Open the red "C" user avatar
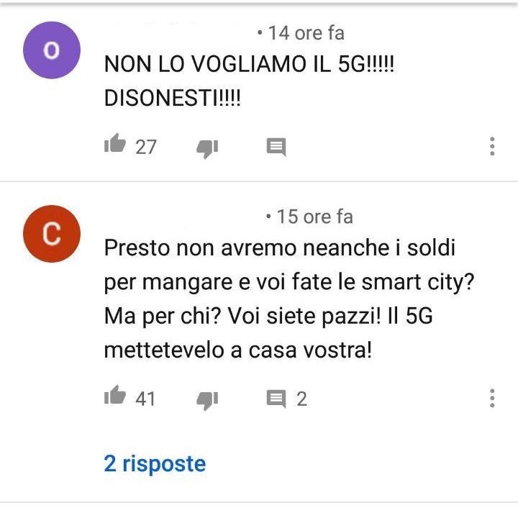Viewport: 518px width, 508px height. pyautogui.click(x=52, y=234)
